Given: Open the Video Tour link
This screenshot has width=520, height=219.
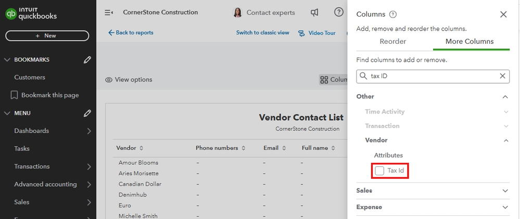Looking at the screenshot, I should click(322, 33).
